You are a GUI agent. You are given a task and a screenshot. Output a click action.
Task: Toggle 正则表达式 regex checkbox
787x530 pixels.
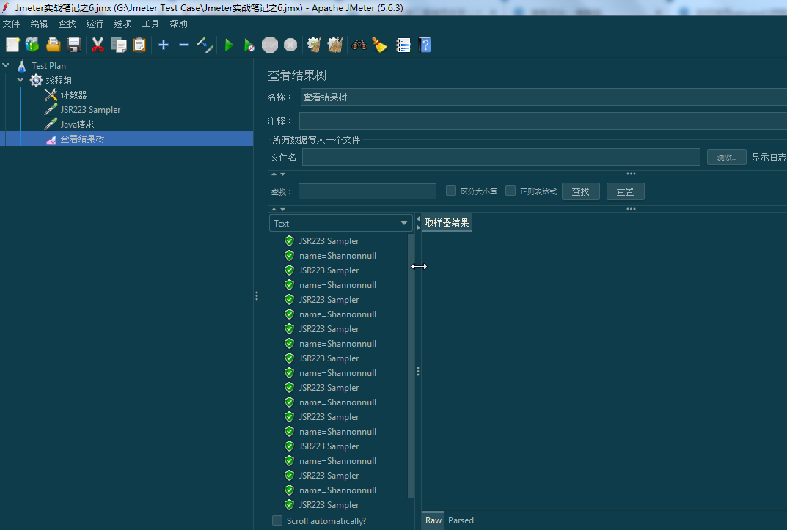pos(510,191)
